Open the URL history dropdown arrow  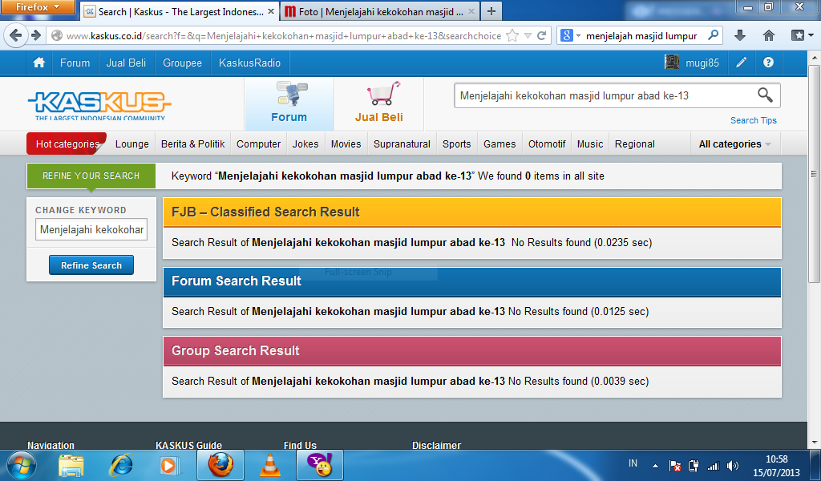tap(528, 35)
